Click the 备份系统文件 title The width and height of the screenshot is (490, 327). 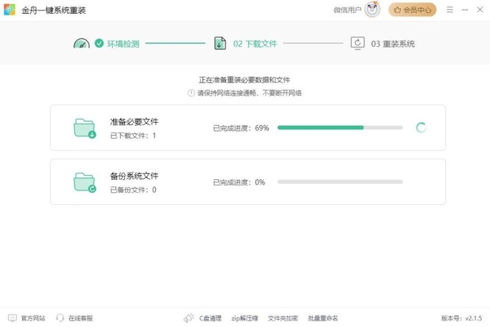tap(134, 176)
